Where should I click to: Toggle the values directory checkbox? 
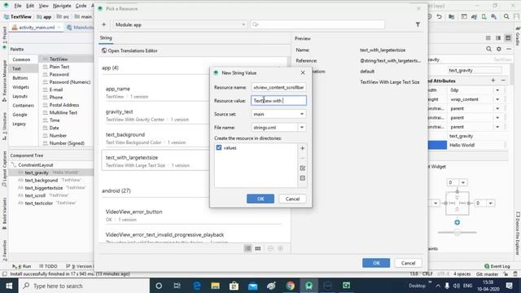pyautogui.click(x=219, y=147)
